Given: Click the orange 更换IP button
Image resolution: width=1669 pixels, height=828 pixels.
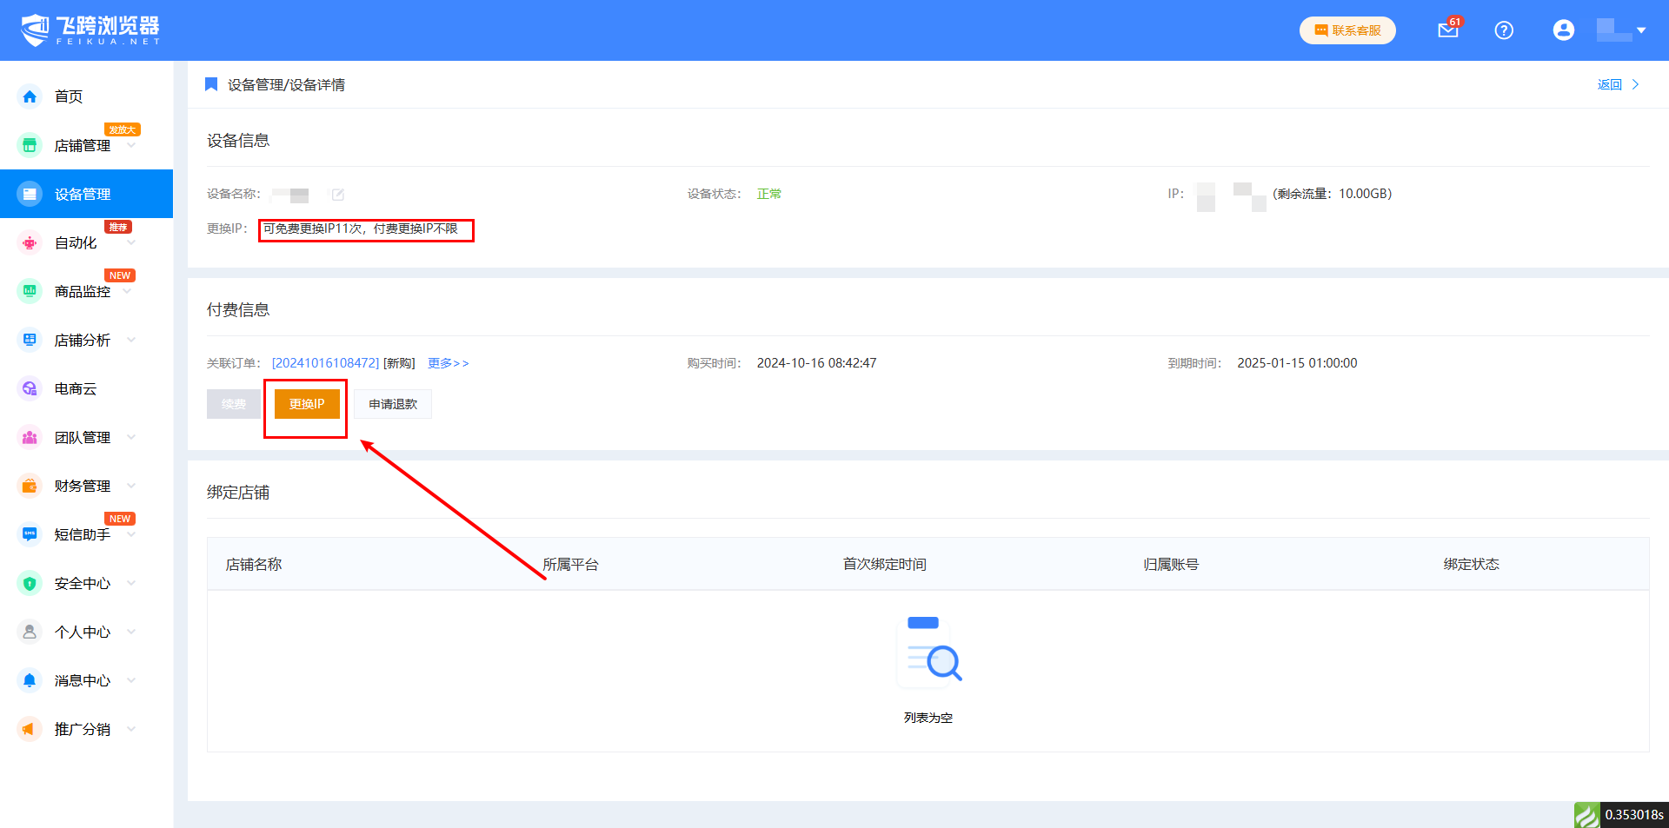Looking at the screenshot, I should (x=307, y=404).
